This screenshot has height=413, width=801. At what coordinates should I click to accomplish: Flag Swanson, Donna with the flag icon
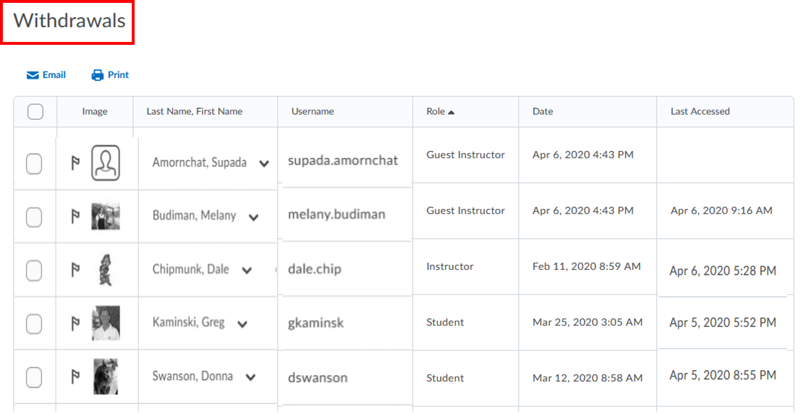point(75,377)
